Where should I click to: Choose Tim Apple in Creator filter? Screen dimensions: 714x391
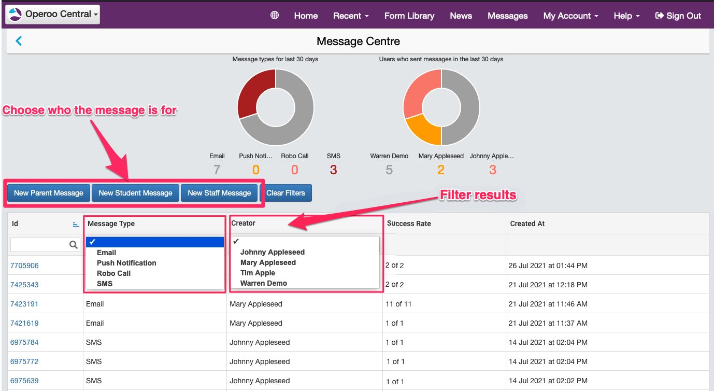[x=258, y=273]
